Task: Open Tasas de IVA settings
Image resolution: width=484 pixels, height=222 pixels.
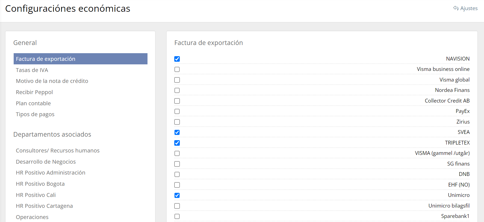Action: (x=32, y=70)
